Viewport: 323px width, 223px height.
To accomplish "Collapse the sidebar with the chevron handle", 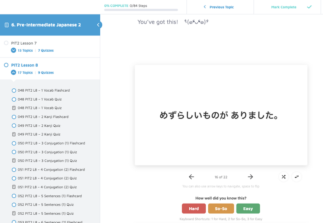I will (x=98, y=25).
